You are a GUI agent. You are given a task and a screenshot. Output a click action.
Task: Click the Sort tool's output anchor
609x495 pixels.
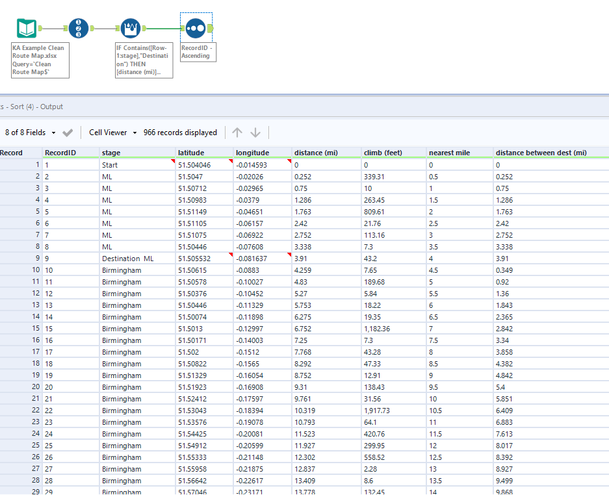tap(211, 29)
